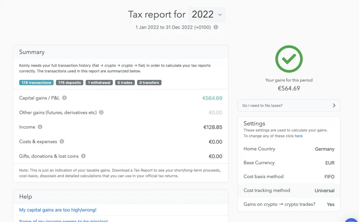Click info icon next to Costs & expenses
The width and height of the screenshot is (359, 222).
point(62,141)
